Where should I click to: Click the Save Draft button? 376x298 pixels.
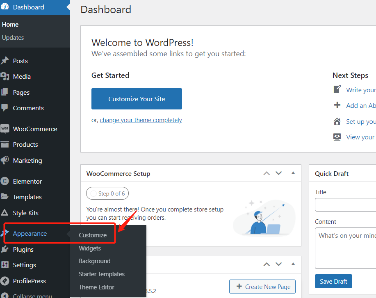click(333, 281)
